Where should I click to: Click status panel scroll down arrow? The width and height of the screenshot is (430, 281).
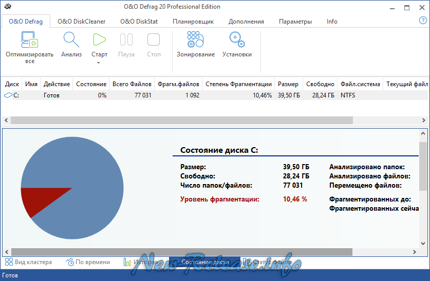pos(423,243)
